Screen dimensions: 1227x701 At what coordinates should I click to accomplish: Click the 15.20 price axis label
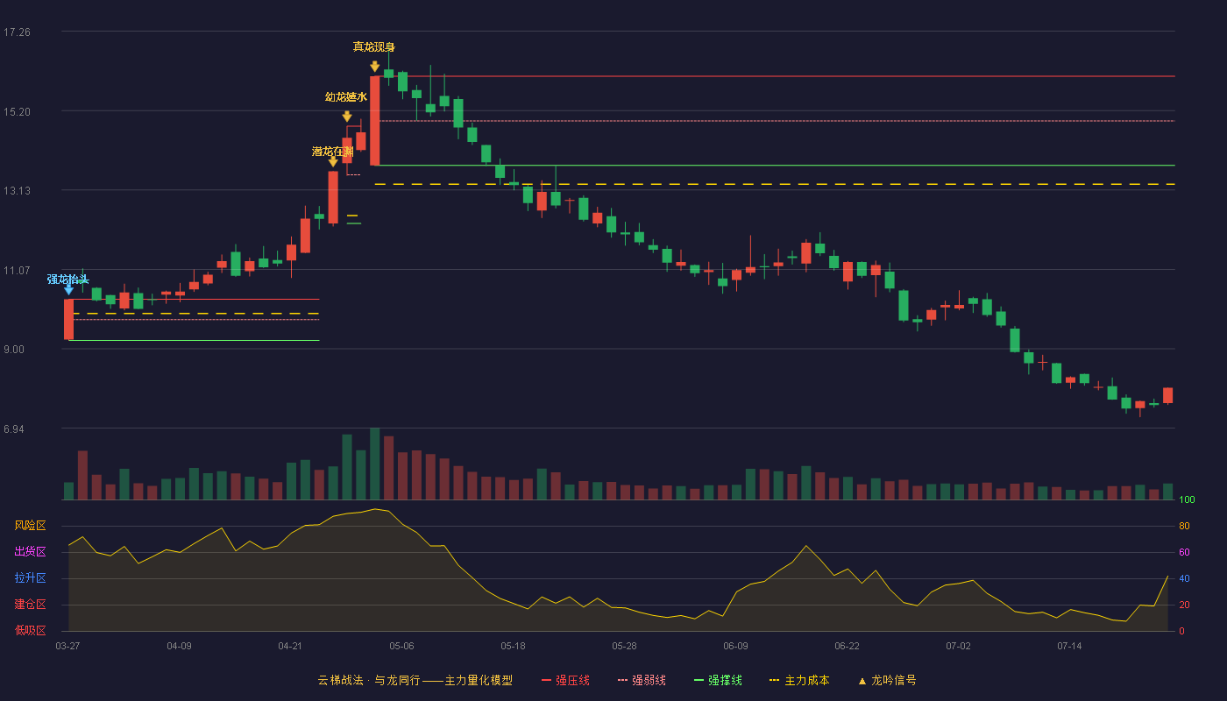[17, 112]
